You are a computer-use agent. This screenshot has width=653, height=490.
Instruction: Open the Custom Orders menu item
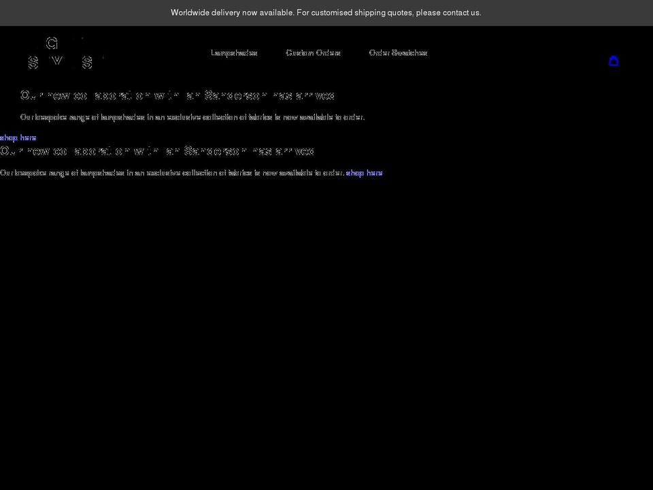tap(313, 53)
